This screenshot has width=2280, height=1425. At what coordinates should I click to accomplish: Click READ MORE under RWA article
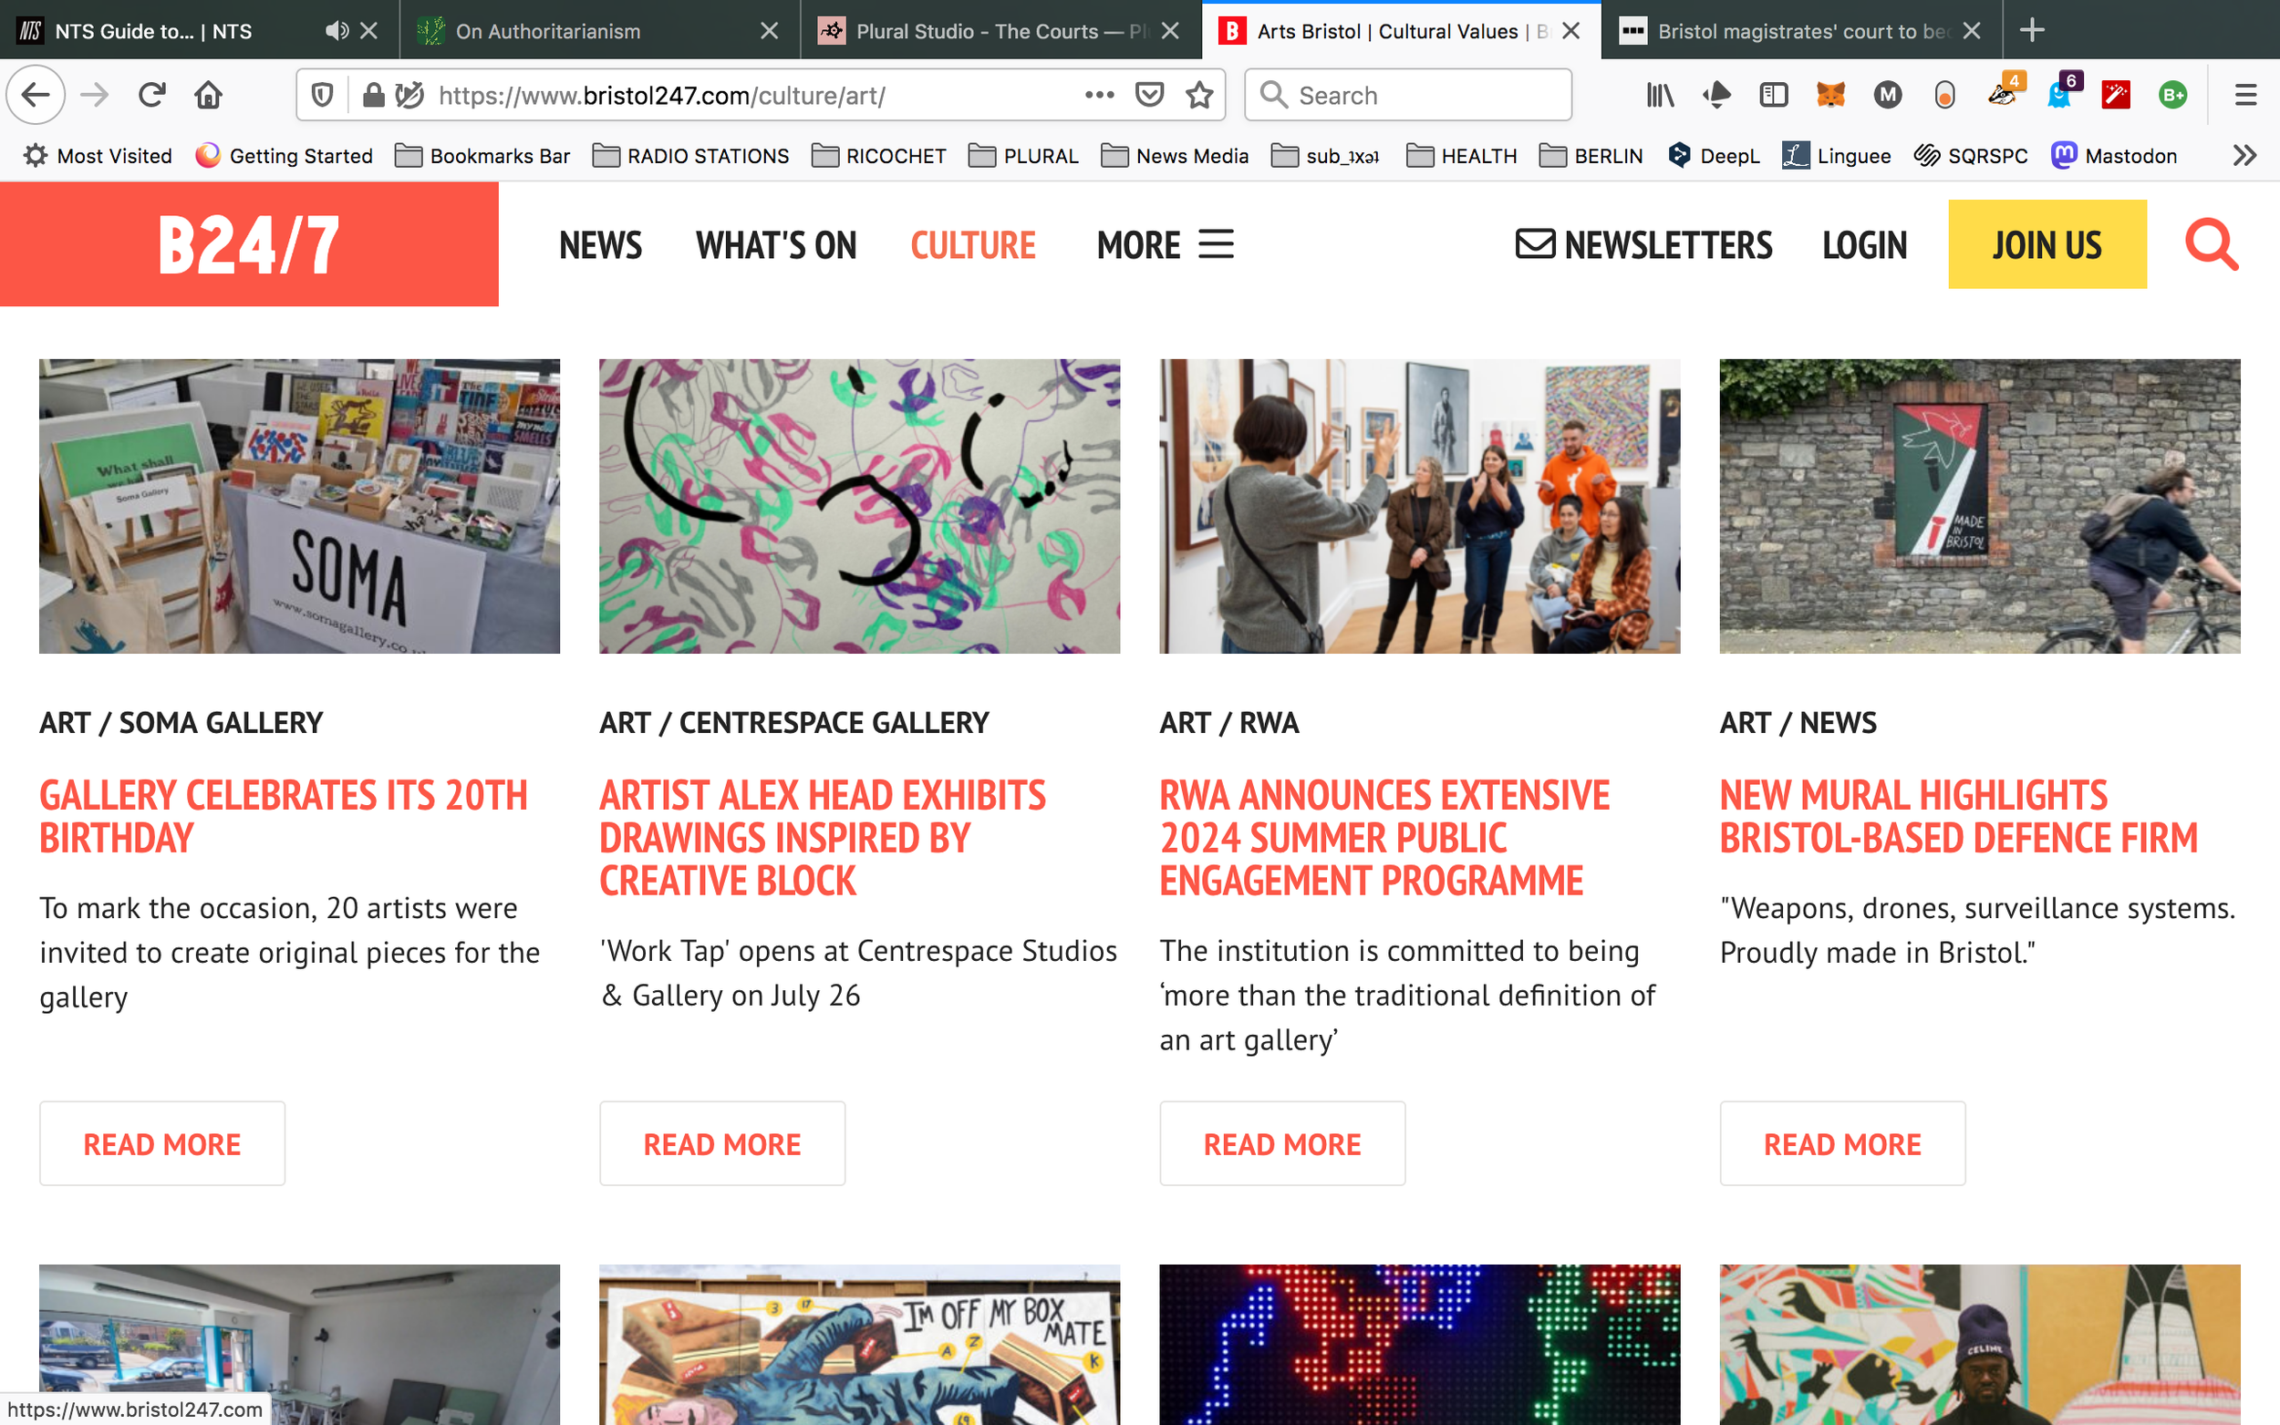[x=1282, y=1143]
